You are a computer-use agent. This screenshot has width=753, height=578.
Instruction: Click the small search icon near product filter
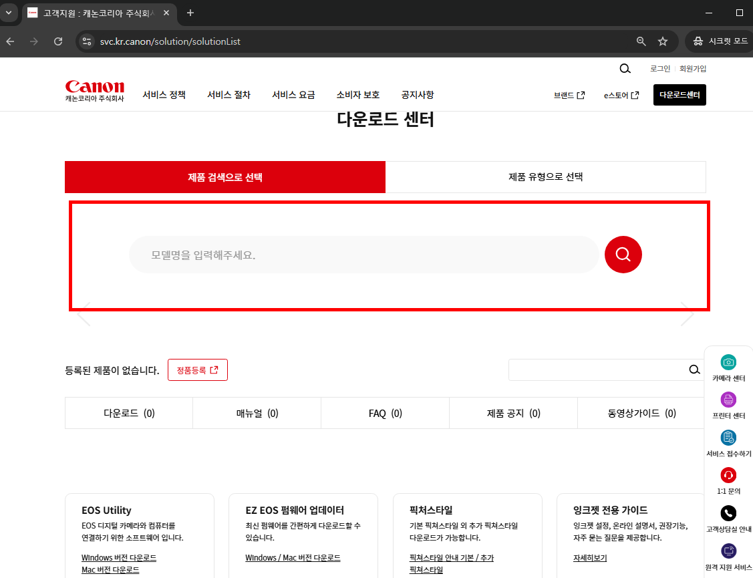click(x=694, y=369)
